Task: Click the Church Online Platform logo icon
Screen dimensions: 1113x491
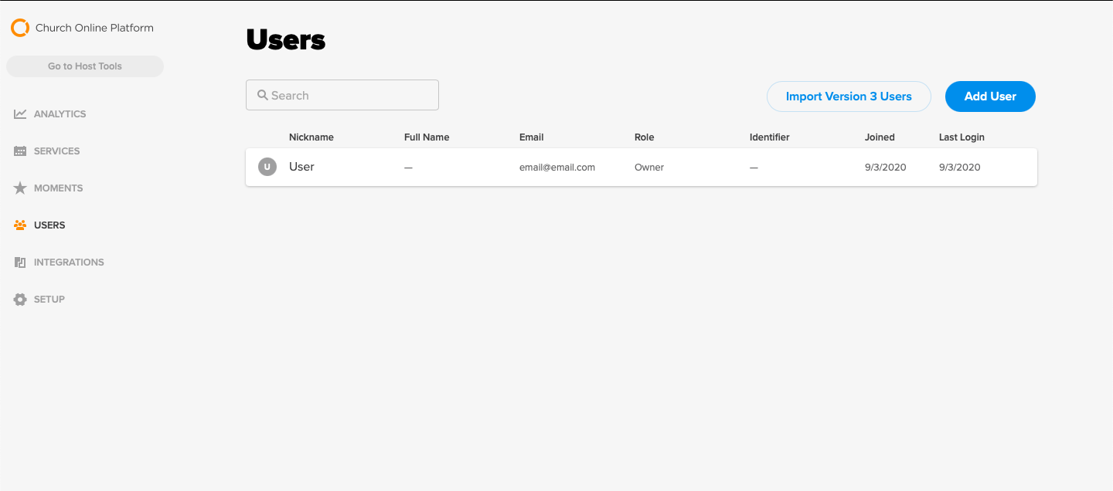Action: (x=20, y=28)
